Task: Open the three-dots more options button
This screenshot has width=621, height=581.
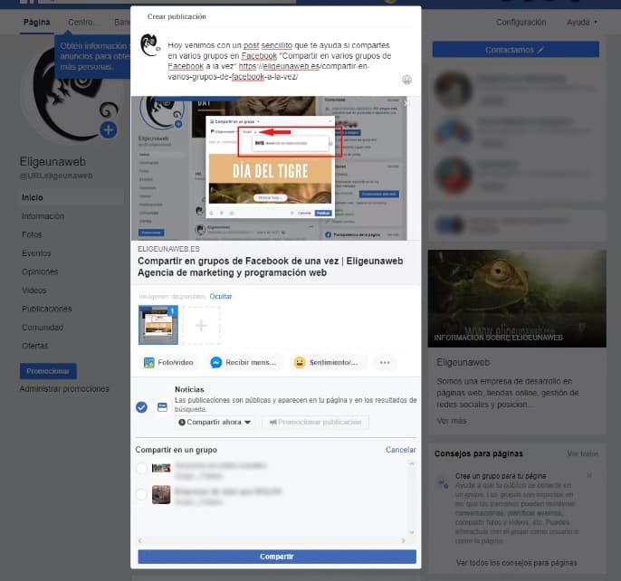Action: (x=386, y=363)
